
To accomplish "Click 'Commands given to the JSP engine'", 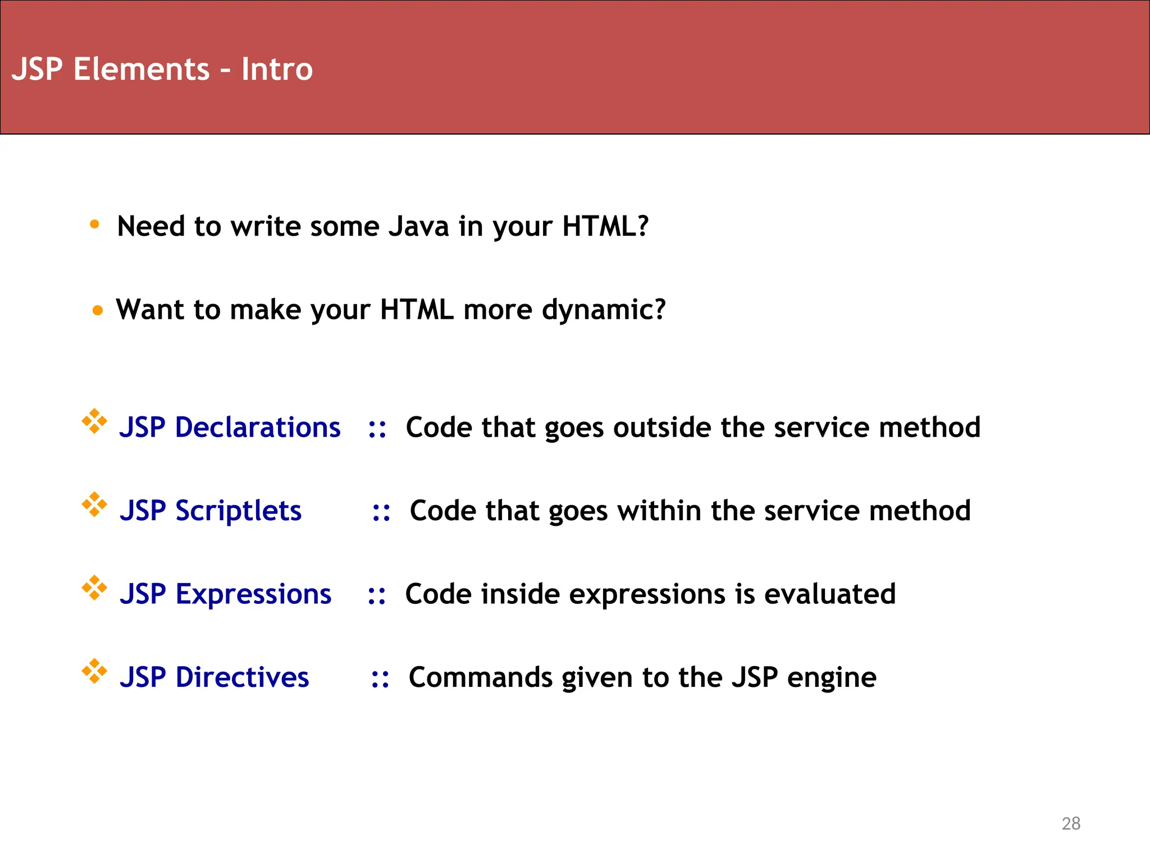I will 642,677.
